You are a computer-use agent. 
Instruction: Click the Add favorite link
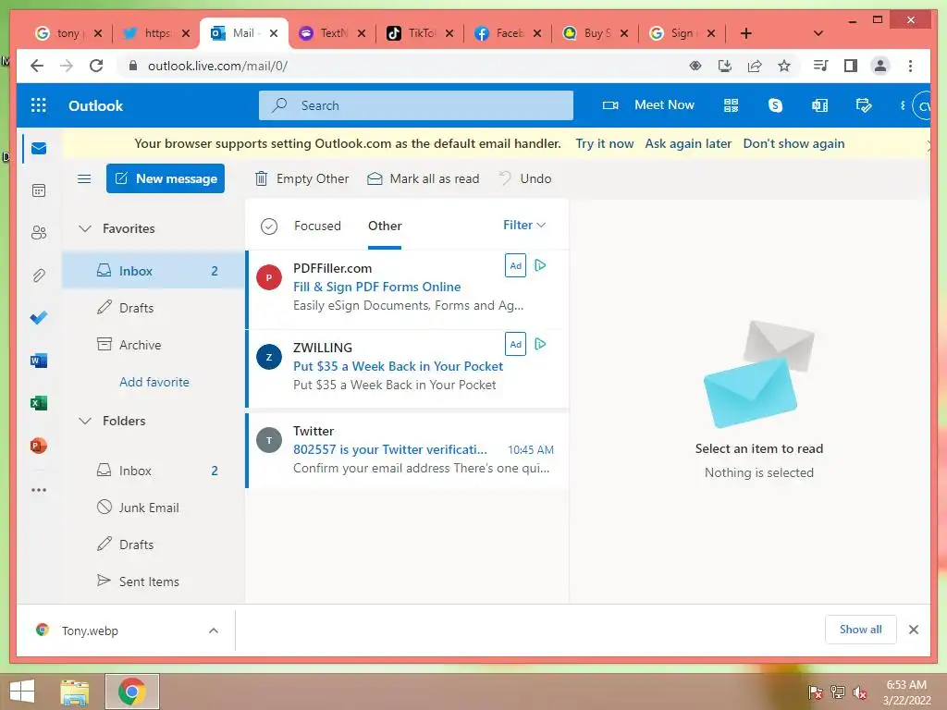(x=154, y=382)
